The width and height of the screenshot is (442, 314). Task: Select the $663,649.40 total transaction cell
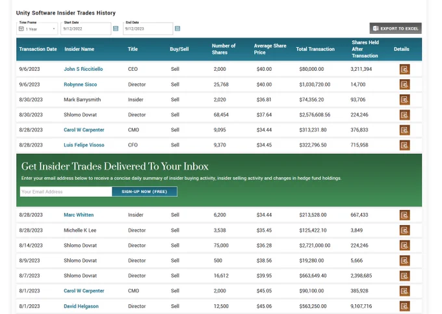pyautogui.click(x=313, y=276)
